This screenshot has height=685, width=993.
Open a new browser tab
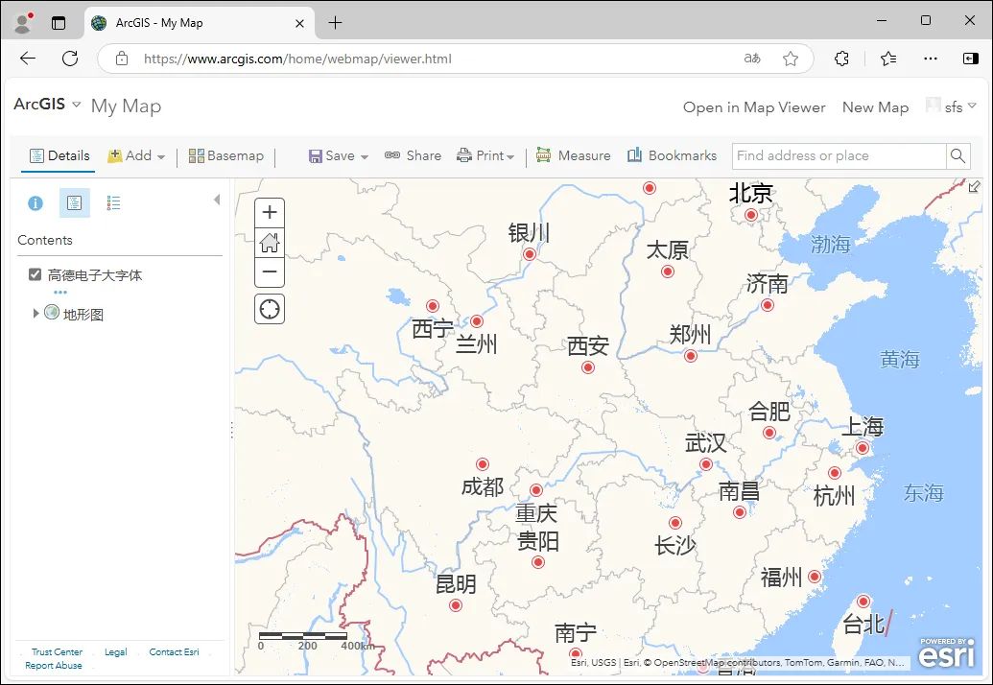point(335,23)
